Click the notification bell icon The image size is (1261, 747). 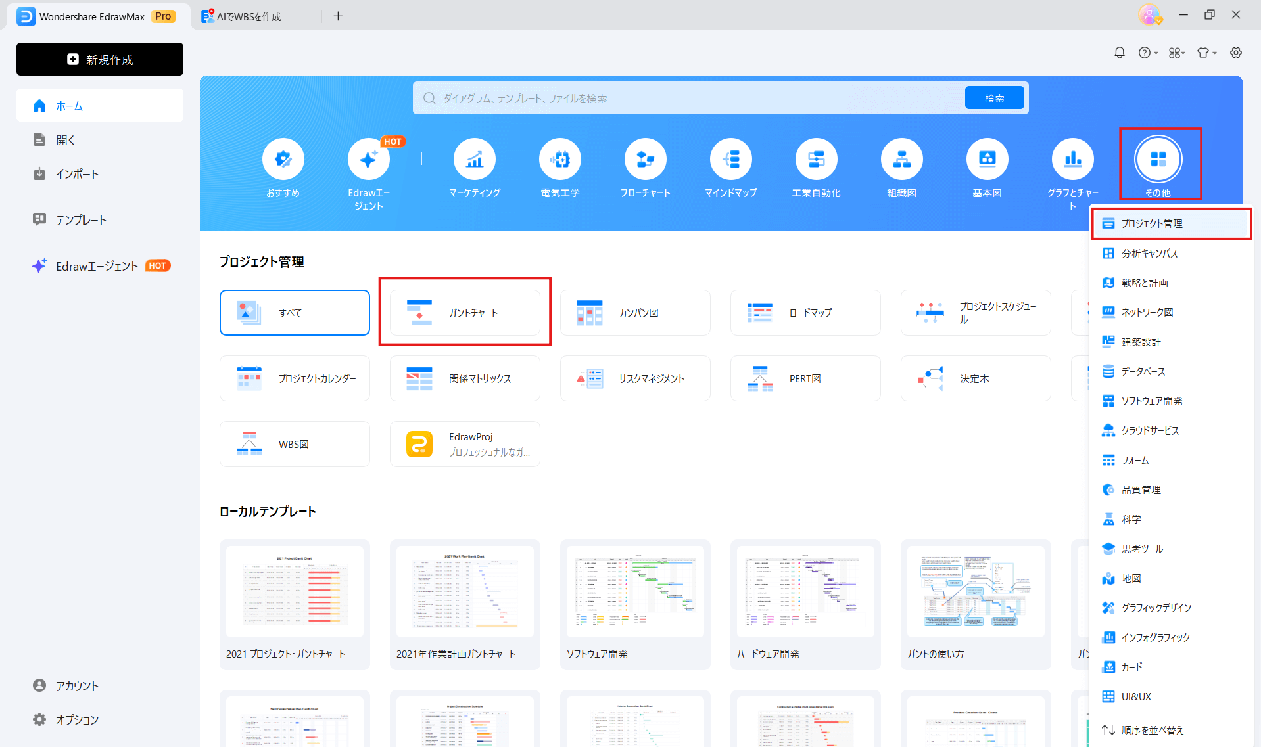click(x=1119, y=53)
